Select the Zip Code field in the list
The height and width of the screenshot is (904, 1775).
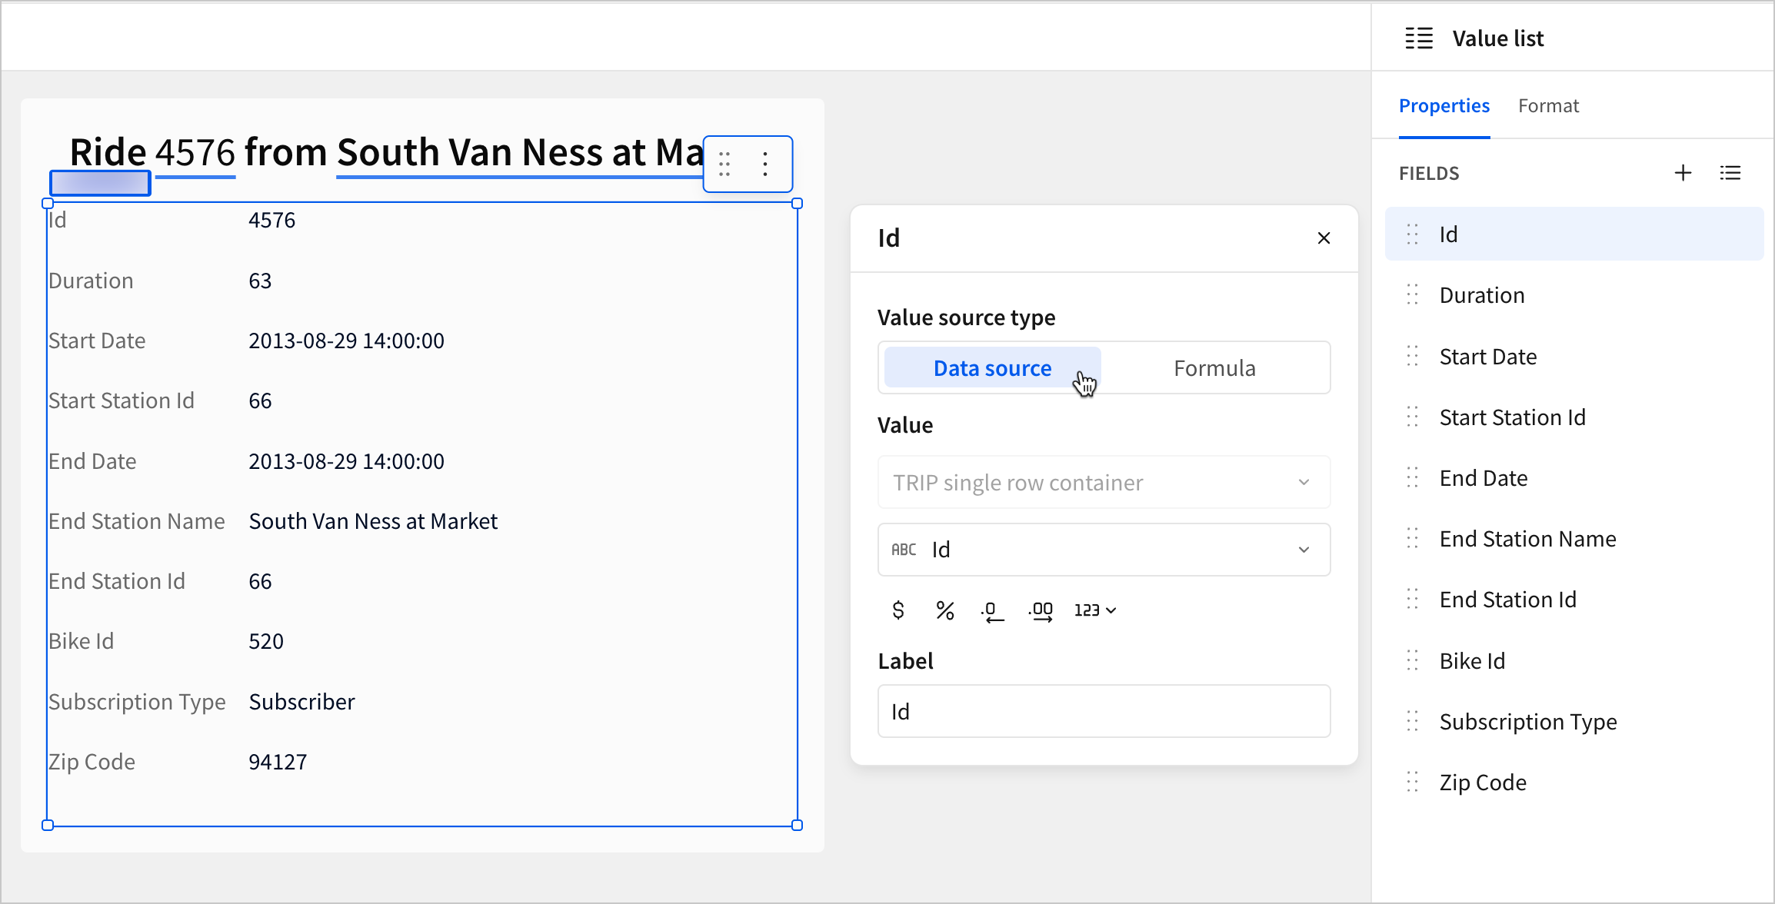click(x=1483, y=782)
